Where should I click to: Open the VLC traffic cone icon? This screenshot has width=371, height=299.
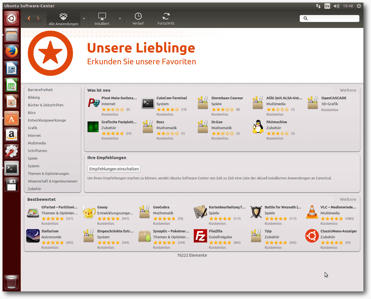click(x=312, y=212)
